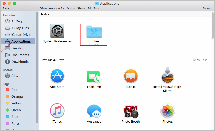Click Show Less for Previous 30 Days
Image resolution: width=215 pixels, height=131 pixels.
[x=200, y=60]
